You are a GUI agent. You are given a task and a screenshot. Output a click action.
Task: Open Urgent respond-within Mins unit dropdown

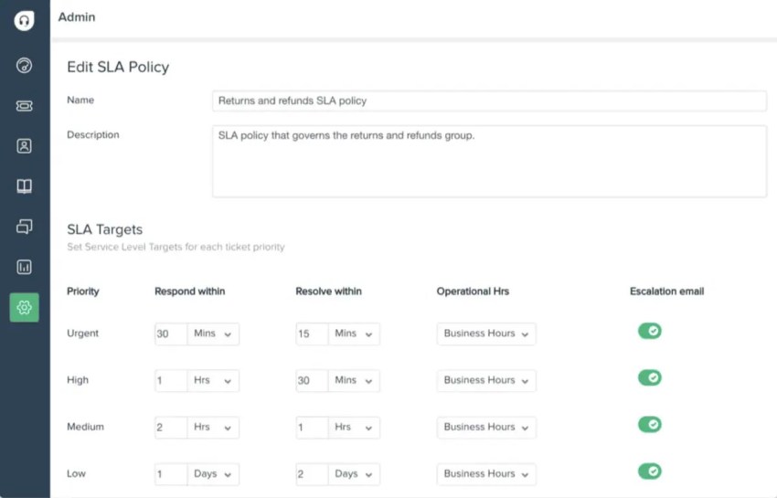click(213, 334)
